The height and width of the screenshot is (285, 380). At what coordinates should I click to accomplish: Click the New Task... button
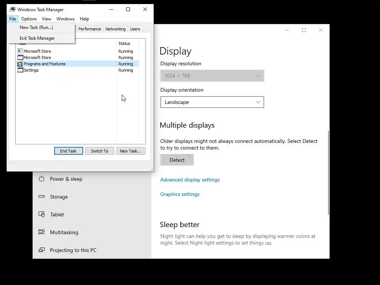point(131,151)
